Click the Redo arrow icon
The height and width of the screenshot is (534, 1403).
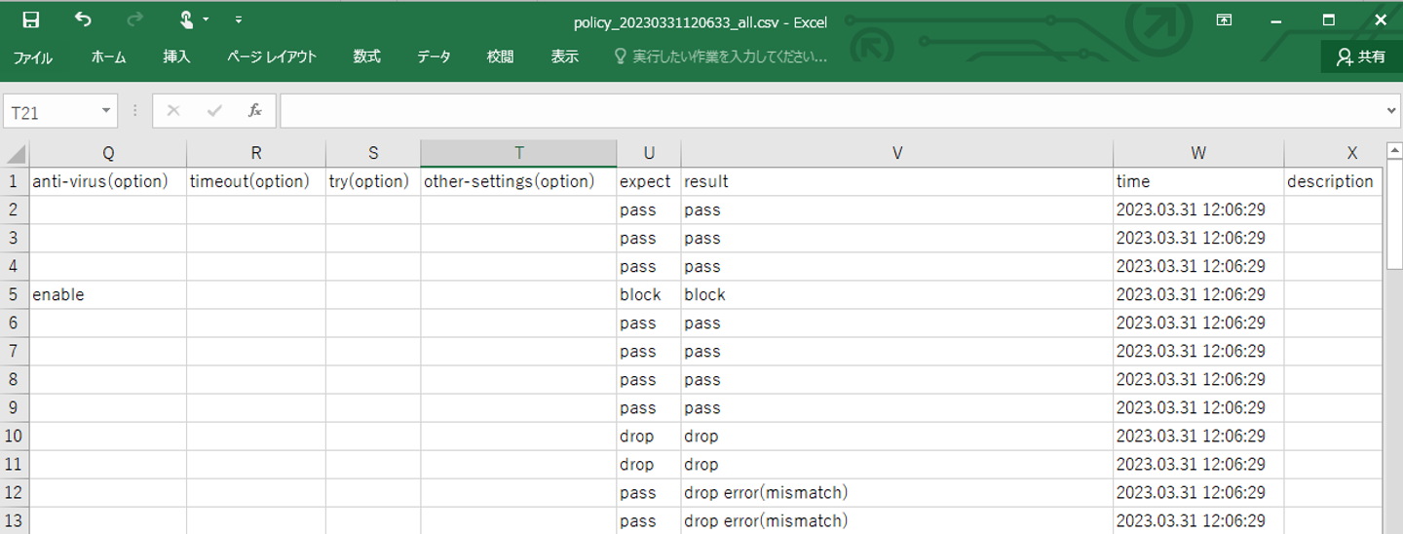click(x=134, y=19)
